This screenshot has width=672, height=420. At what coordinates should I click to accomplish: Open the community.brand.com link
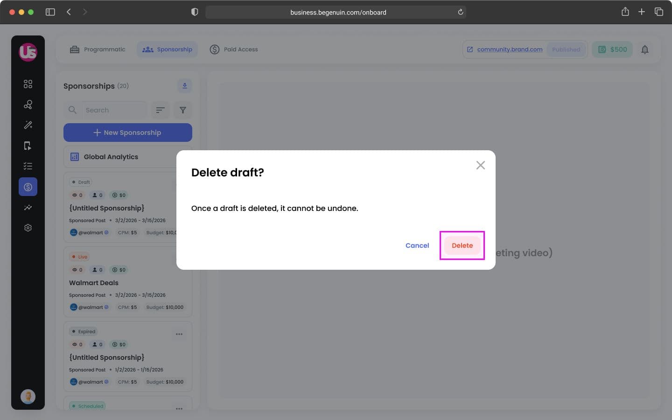tap(510, 49)
